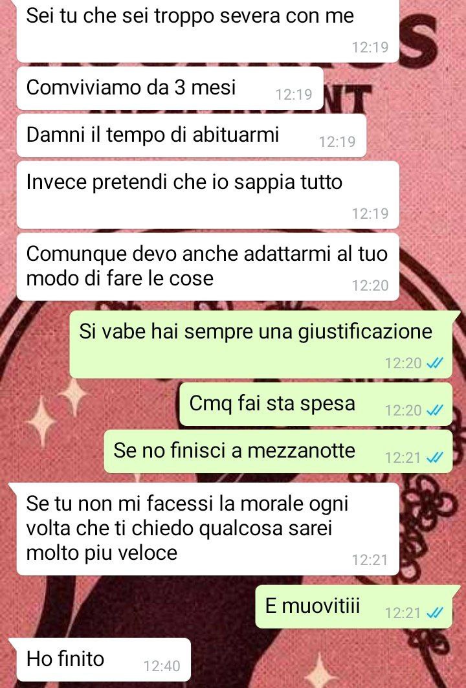Select the 'Se no finisci a mezzanotte' message
Viewport: 466px width, 688px height.
(278, 452)
